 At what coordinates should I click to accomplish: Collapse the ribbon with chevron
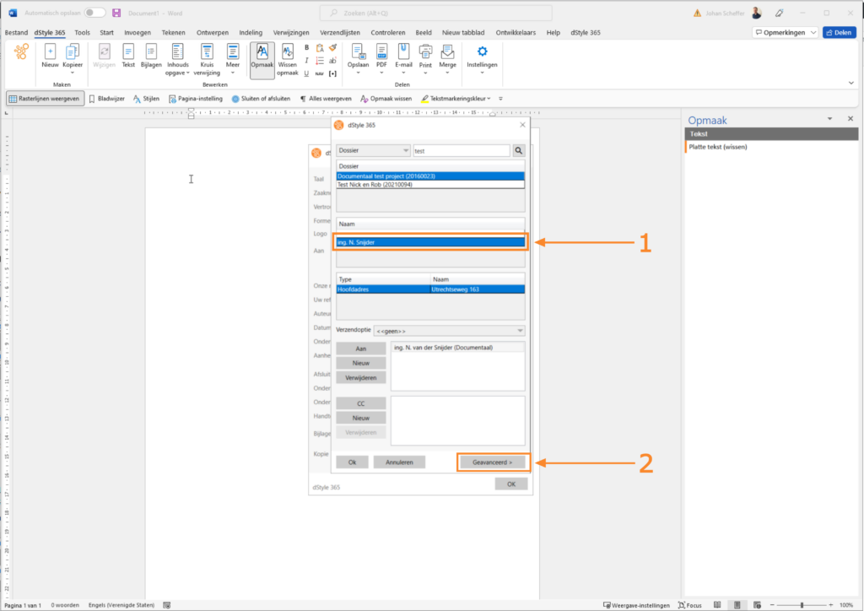(x=851, y=84)
